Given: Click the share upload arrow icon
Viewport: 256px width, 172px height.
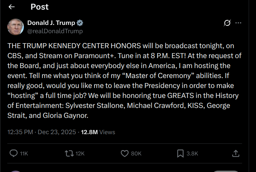Looking at the screenshot, I should (235, 153).
